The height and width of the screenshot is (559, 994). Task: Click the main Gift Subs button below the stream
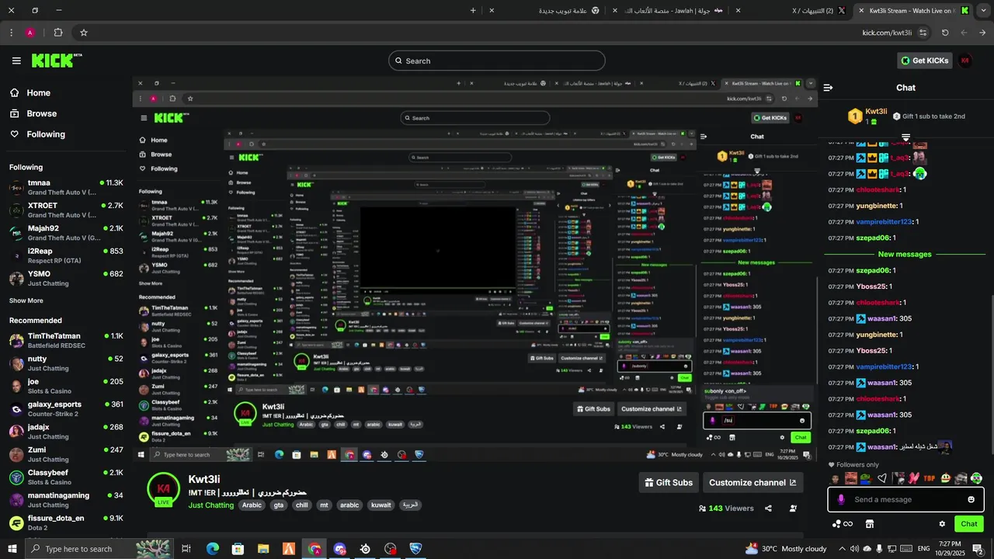pos(669,482)
